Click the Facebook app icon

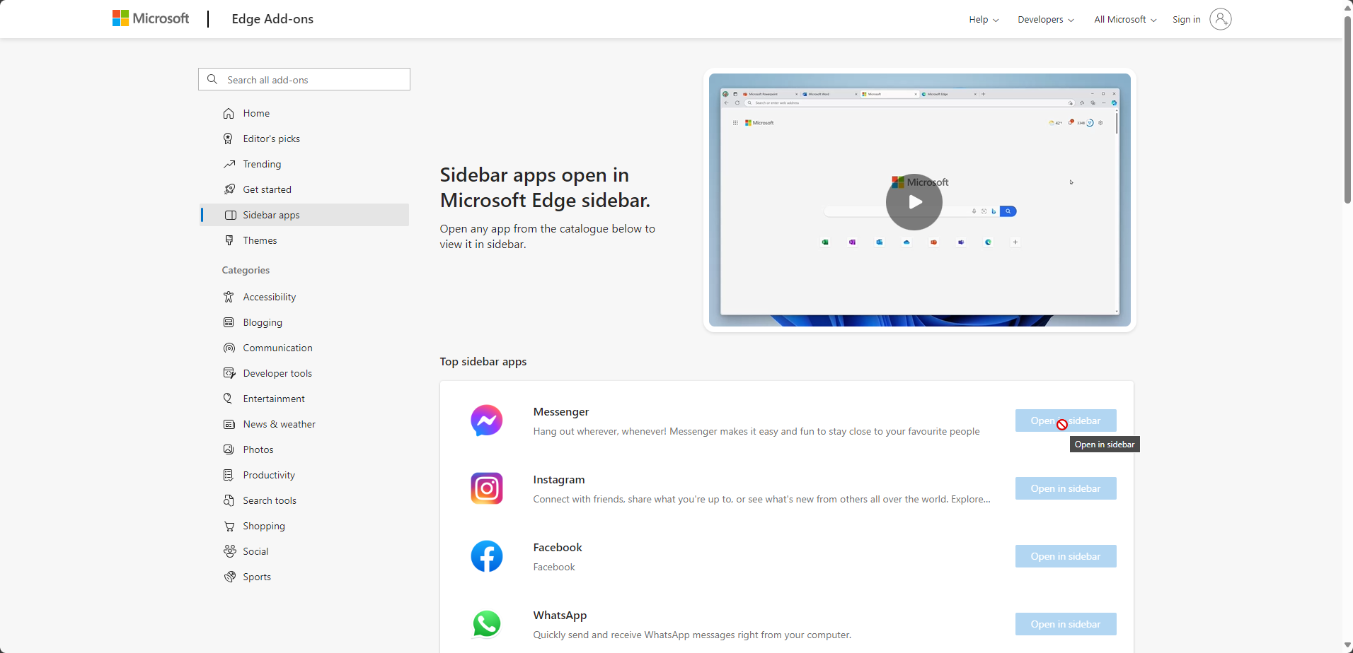point(487,556)
